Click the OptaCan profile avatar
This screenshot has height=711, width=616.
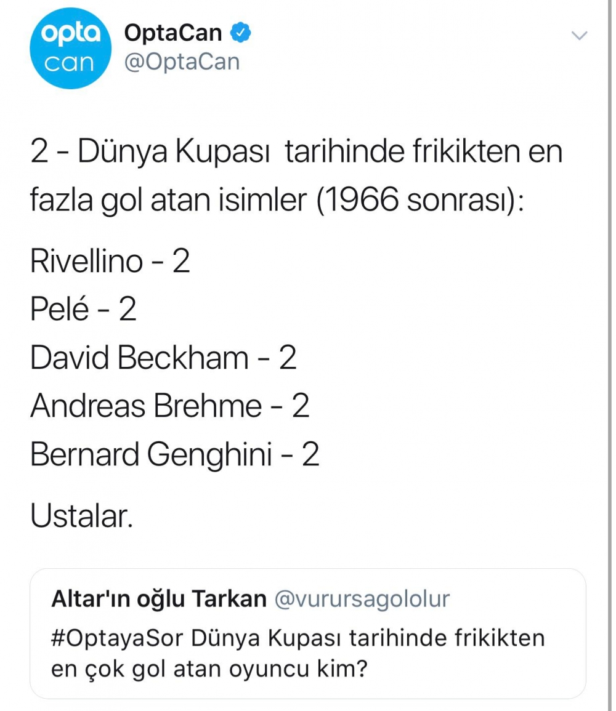(x=70, y=49)
